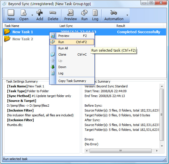
Task: Sort by Last Sync column header
Action: click(86, 26)
